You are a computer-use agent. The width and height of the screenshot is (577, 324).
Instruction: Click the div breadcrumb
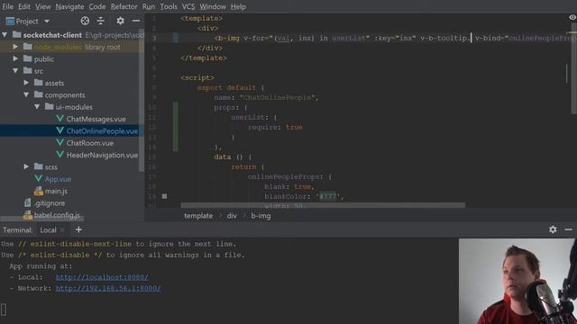click(x=232, y=216)
